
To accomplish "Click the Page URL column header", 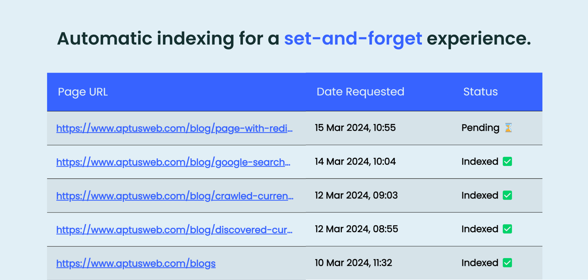I will pos(83,92).
